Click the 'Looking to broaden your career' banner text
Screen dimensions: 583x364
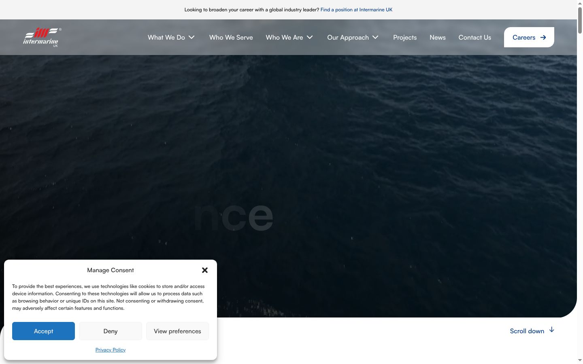(x=252, y=10)
